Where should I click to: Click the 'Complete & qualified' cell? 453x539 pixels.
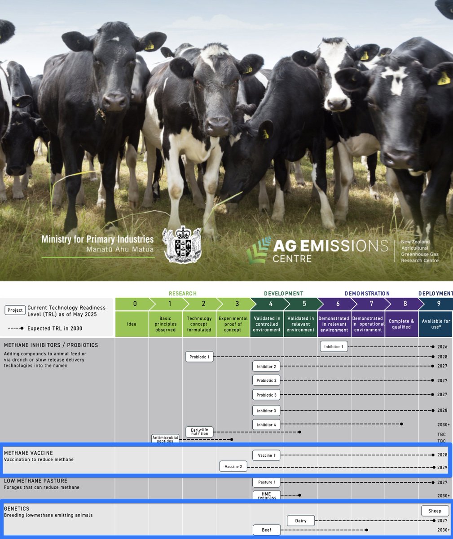click(401, 324)
